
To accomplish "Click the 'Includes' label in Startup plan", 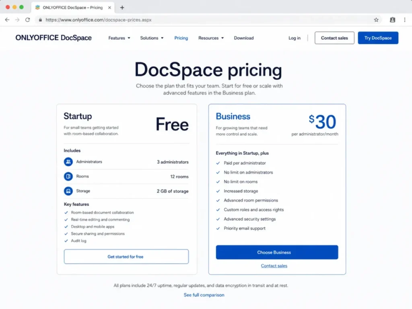I will (x=72, y=150).
